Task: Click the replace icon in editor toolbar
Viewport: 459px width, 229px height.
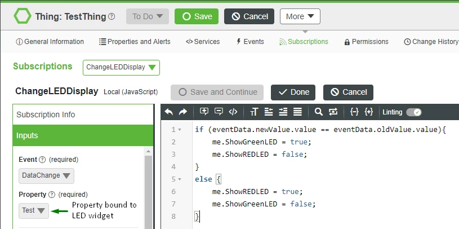Action: [x=333, y=112]
